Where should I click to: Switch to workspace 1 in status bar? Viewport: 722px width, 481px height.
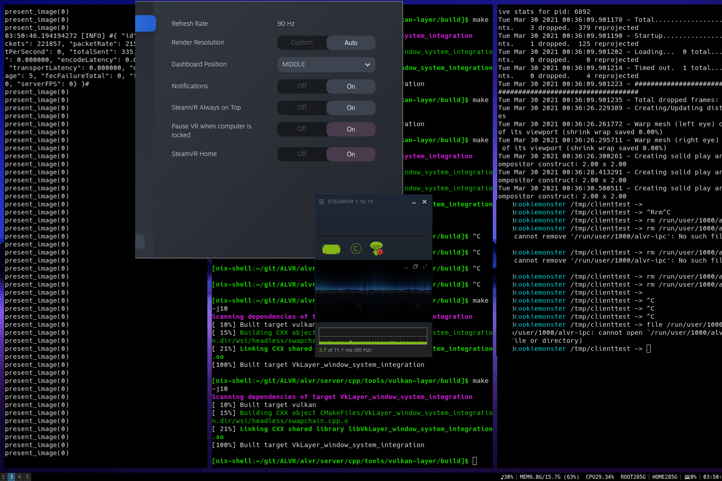coord(4,477)
